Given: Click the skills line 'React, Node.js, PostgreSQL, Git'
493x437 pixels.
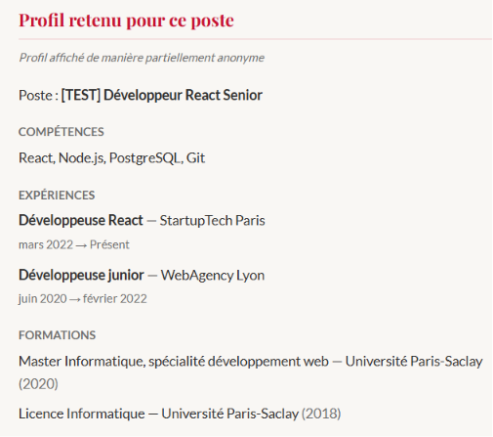Looking at the screenshot, I should [112, 158].
